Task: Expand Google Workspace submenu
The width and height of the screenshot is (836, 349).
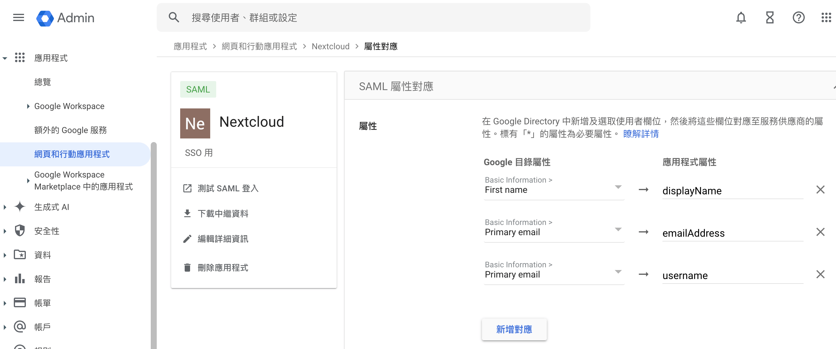Action: 28,106
